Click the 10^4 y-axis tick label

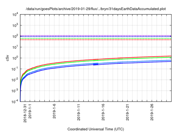click(15, 14)
